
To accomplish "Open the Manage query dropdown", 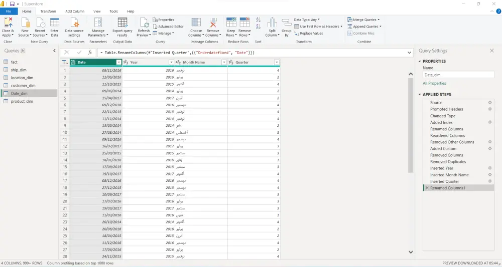I will tap(163, 33).
